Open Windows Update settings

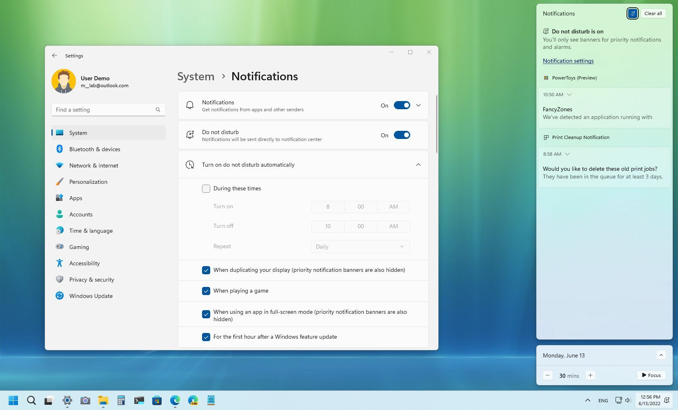point(91,296)
